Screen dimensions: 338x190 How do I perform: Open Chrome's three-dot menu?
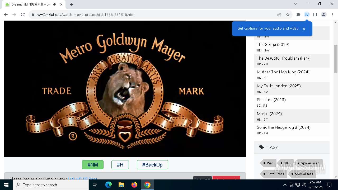332,15
